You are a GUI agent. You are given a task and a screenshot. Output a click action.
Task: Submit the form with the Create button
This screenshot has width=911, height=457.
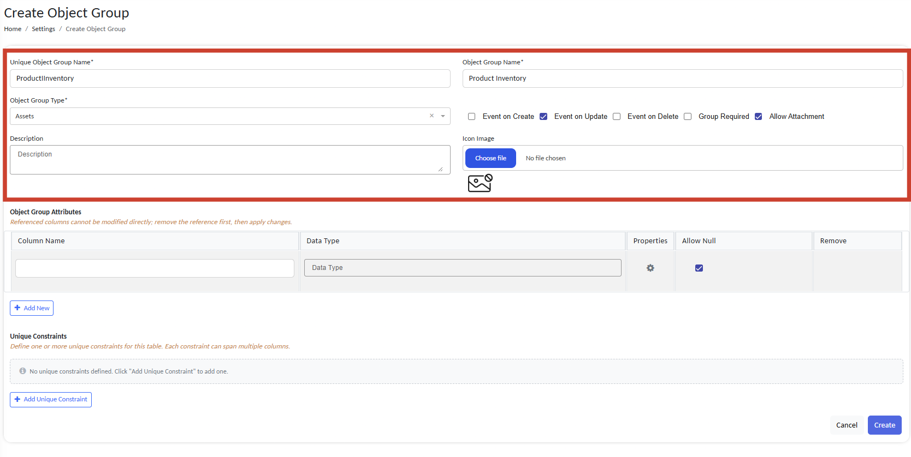[x=884, y=425]
